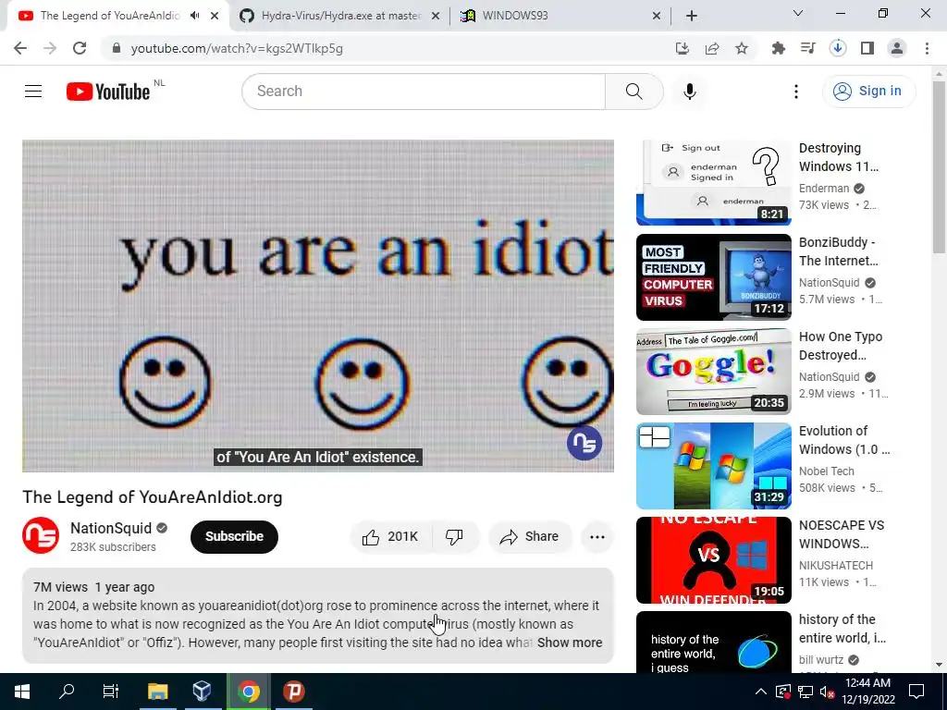Click the search magnifier button
The image size is (947, 710).
634,92
